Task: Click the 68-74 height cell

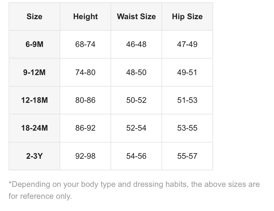Action: [x=85, y=44]
